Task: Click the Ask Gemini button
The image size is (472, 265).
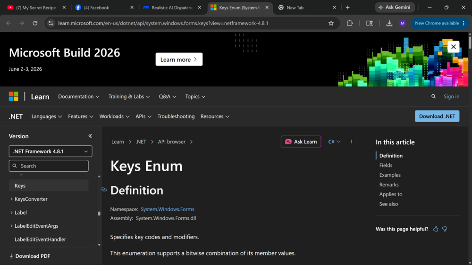Action: 395,7
